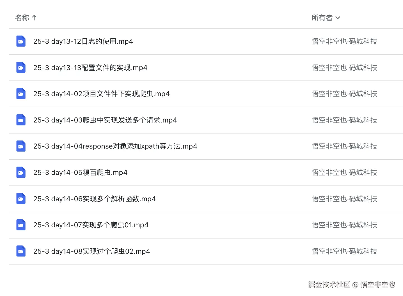403x296 pixels.
Task: Select file name day14-06实现多个解析函数.mp4
Action: tap(94, 199)
